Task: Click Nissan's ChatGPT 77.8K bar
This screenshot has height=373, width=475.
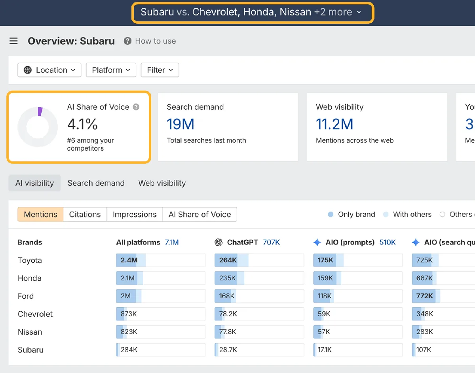Action: click(259, 332)
